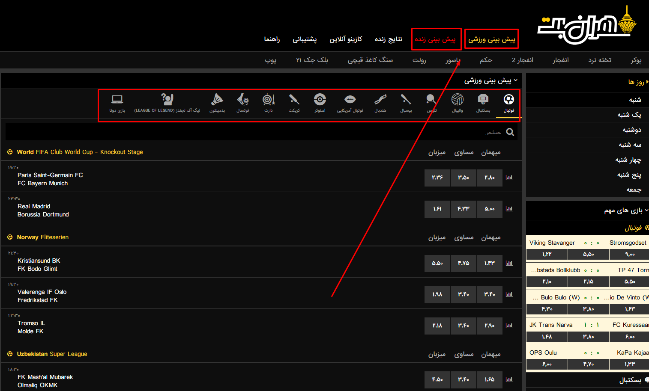Expand the روز ها days arrow
Screen dimensions: 649x391
(x=647, y=82)
